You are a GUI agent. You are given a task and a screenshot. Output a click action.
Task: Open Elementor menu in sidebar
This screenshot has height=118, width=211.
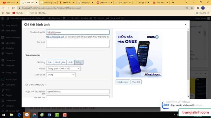coord(10,60)
